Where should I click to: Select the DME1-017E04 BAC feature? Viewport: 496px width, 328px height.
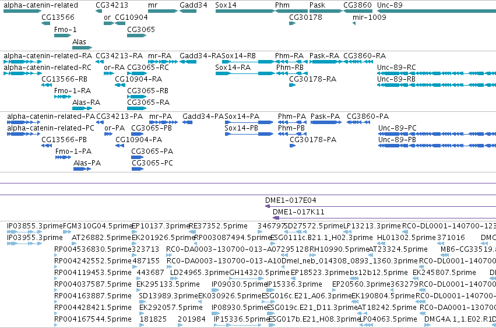[x=381, y=207]
